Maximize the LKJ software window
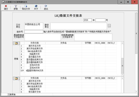 [128, 2]
